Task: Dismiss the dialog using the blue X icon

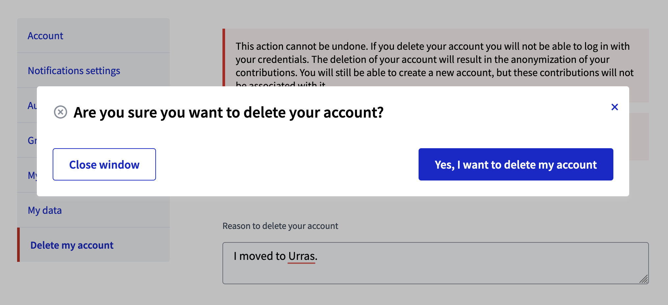Action: click(615, 107)
